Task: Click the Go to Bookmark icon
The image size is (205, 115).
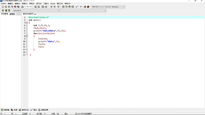Action: pos(9,10)
